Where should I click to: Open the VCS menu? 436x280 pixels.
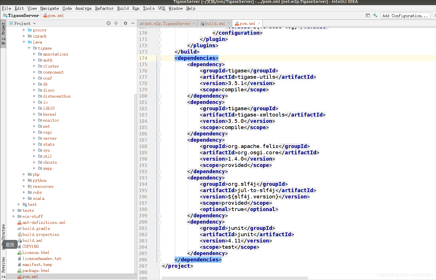[x=162, y=8]
